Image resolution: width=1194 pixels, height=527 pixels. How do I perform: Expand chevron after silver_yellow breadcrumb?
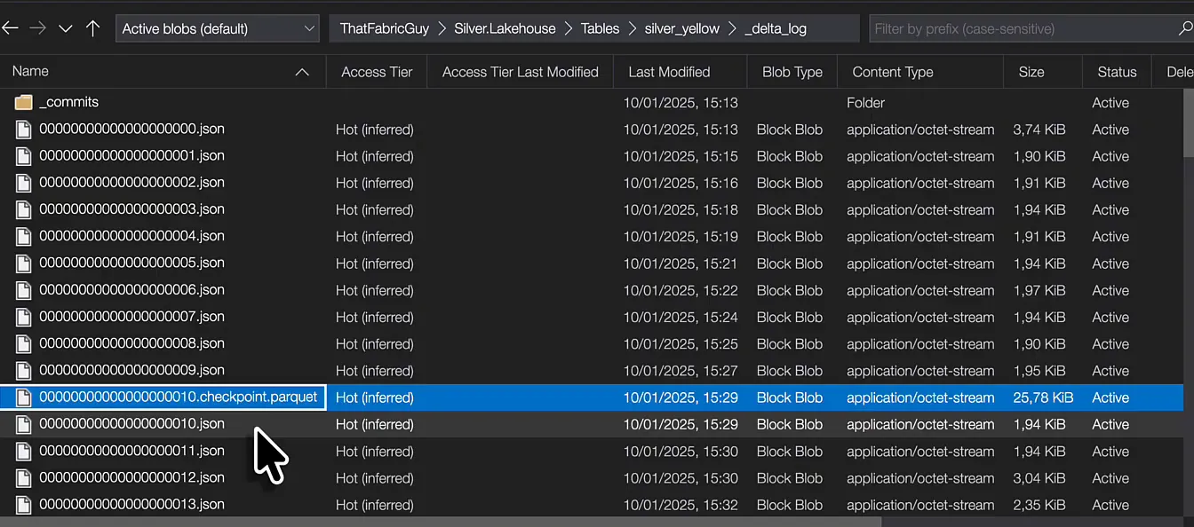pos(732,28)
